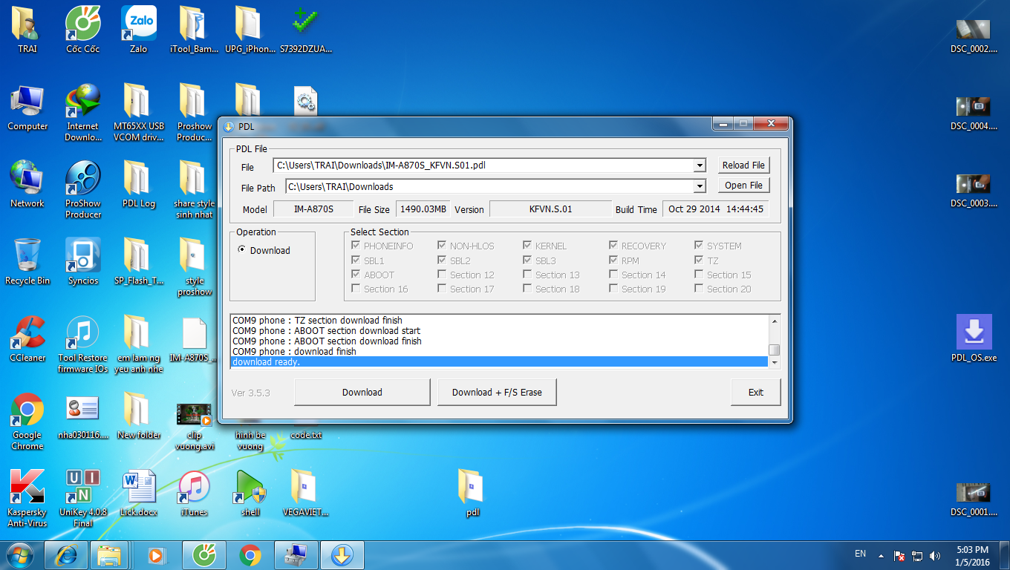The width and height of the screenshot is (1010, 570).
Task: Launch Google Chrome desktop shortcut
Action: click(x=27, y=421)
